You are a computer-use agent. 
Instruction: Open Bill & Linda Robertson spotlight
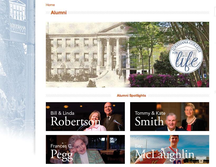[85, 117]
